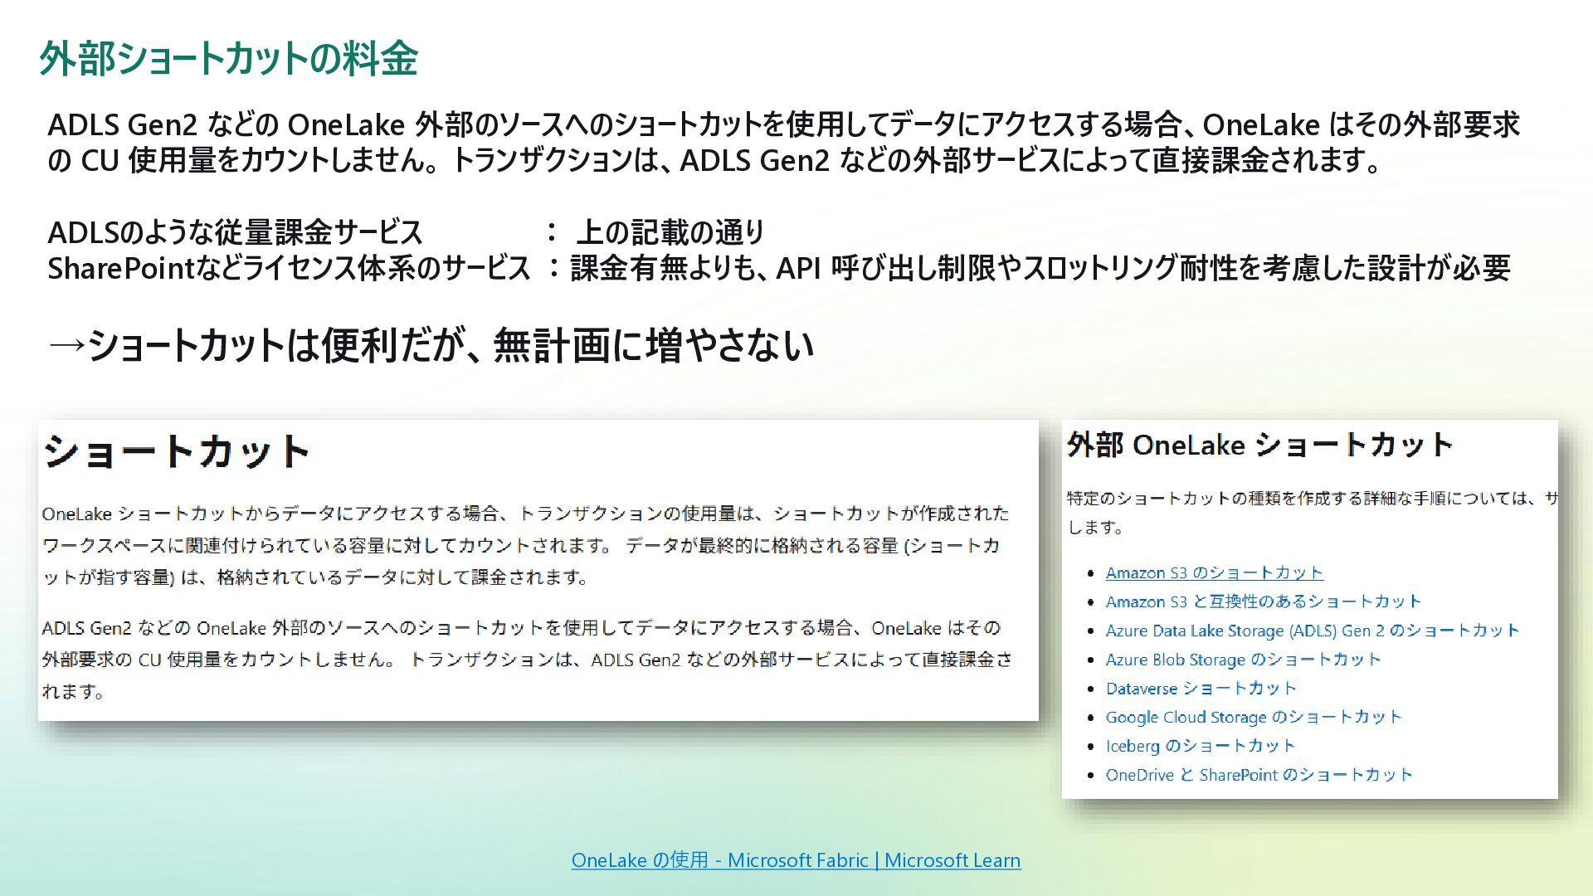Click the slide title 外部ショートカットの料金
The height and width of the screenshot is (896, 1593).
[228, 59]
